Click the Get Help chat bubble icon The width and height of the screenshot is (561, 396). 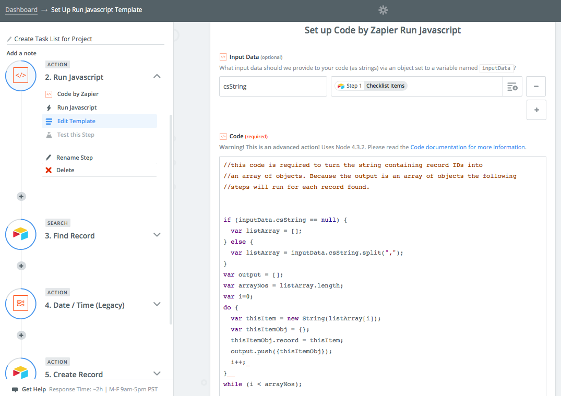[15, 390]
